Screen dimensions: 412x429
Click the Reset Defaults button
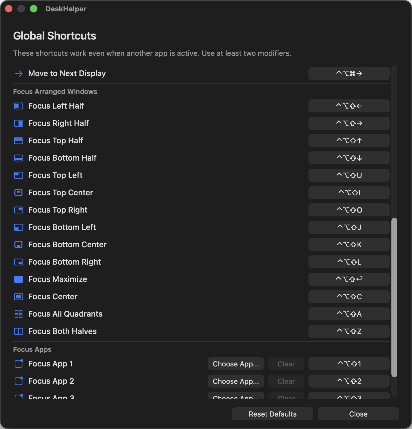tap(273, 414)
